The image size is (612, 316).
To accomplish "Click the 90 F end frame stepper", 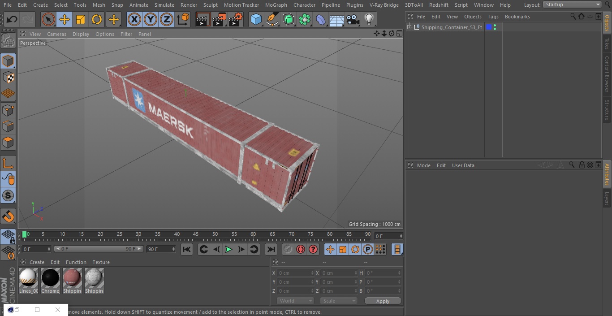I will 173,249.
